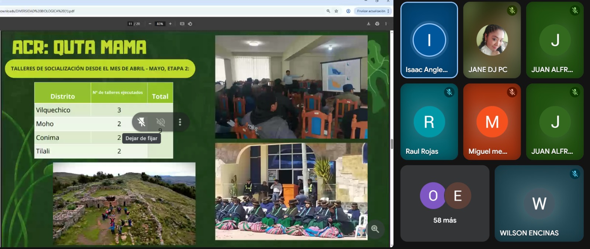
Task: Open the browser profile icon
Action: tap(348, 11)
